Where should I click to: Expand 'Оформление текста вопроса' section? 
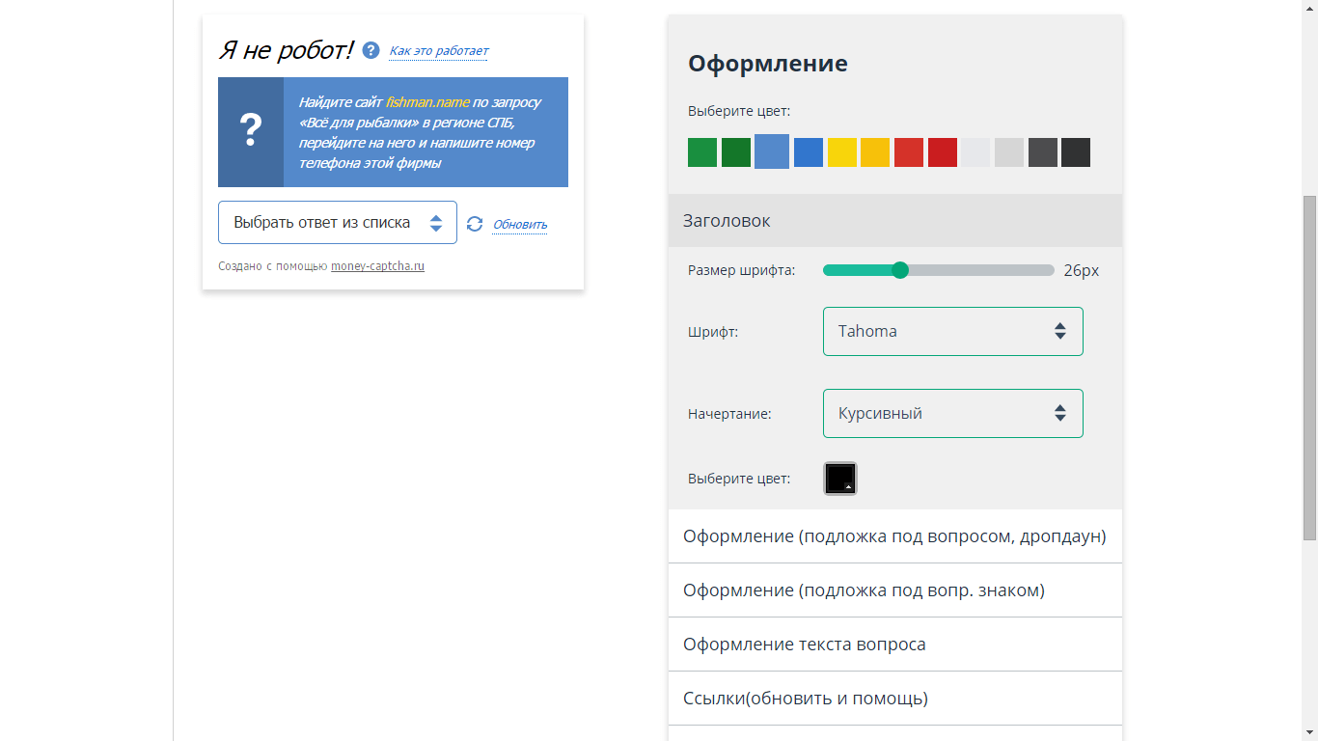(x=895, y=645)
